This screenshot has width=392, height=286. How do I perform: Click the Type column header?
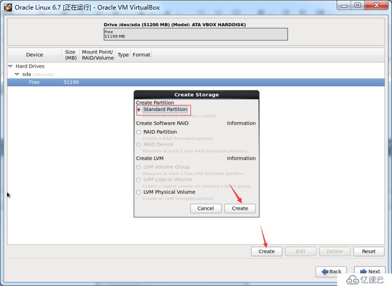[123, 55]
